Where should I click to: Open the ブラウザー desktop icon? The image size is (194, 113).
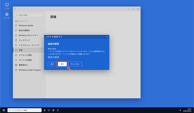[x=7, y=16]
